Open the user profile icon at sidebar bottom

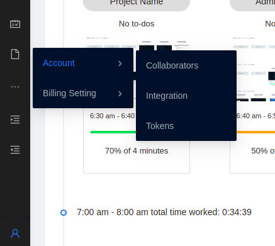15,233
